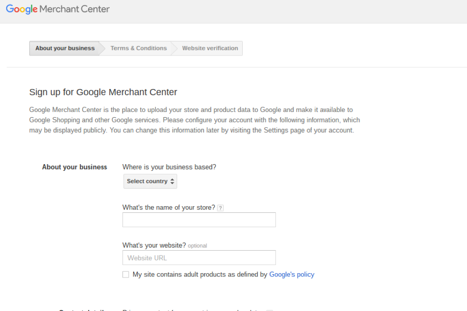This screenshot has height=311, width=467.
Task: Click the Merchant Center introduction paragraph
Action: tap(192, 120)
